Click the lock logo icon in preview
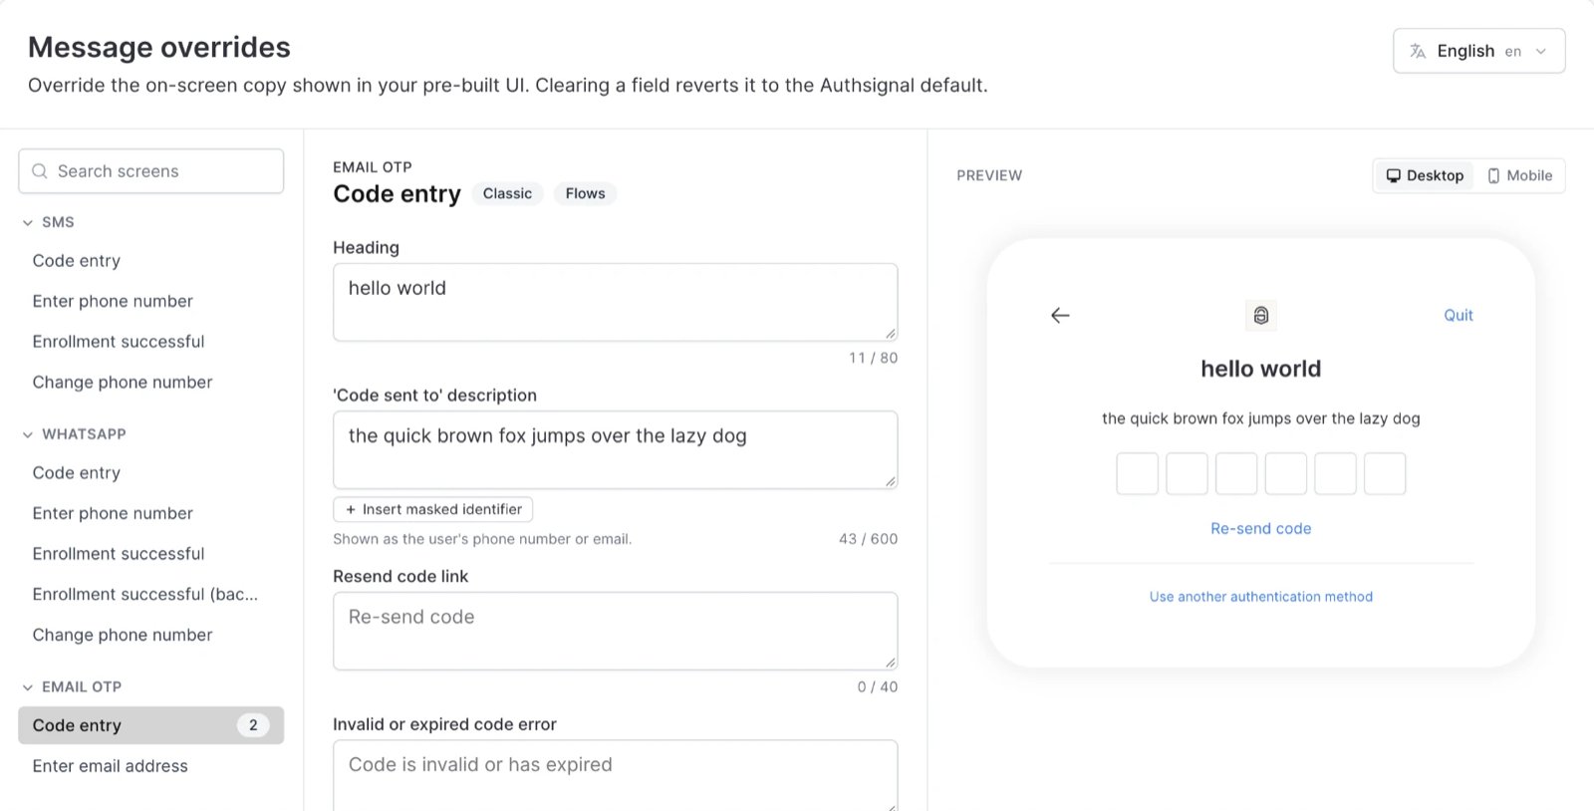Viewport: 1594px width, 811px height. tap(1261, 315)
